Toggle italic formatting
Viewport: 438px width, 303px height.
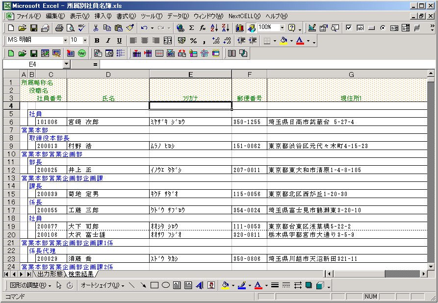click(x=108, y=41)
